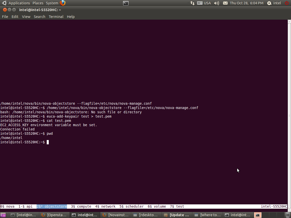Click the '4$ network' screen window label
Image resolution: width=291 pixels, height=218 pixels.
[x=105, y=206]
